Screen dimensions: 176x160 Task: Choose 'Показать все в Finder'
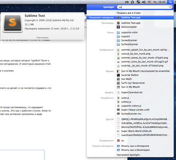click(129, 13)
